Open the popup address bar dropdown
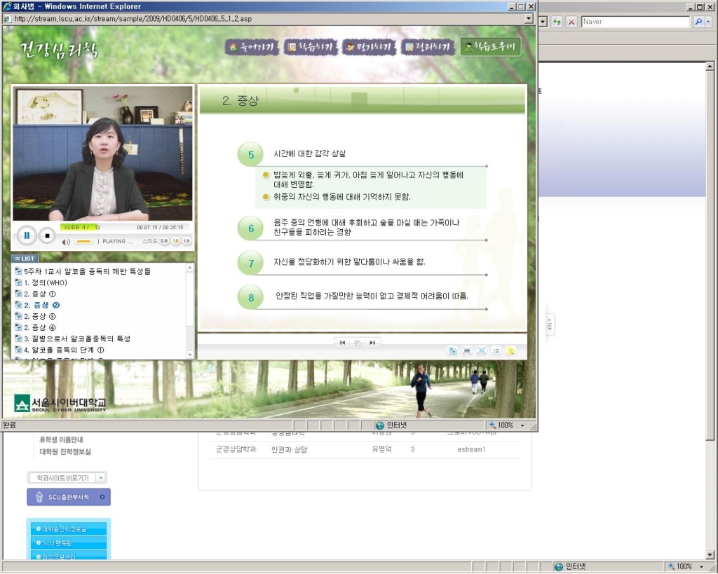The image size is (718, 574). (529, 19)
